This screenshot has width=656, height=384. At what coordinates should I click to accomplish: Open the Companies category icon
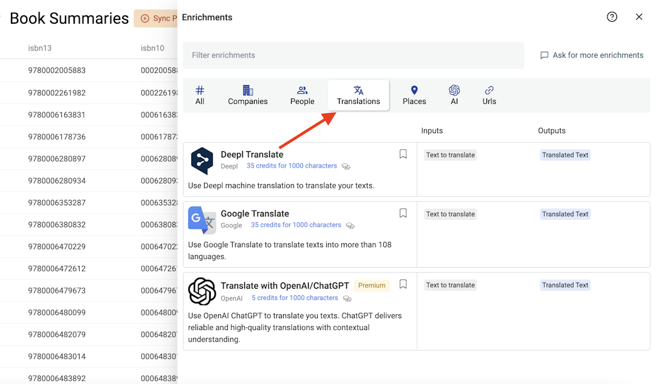(248, 89)
